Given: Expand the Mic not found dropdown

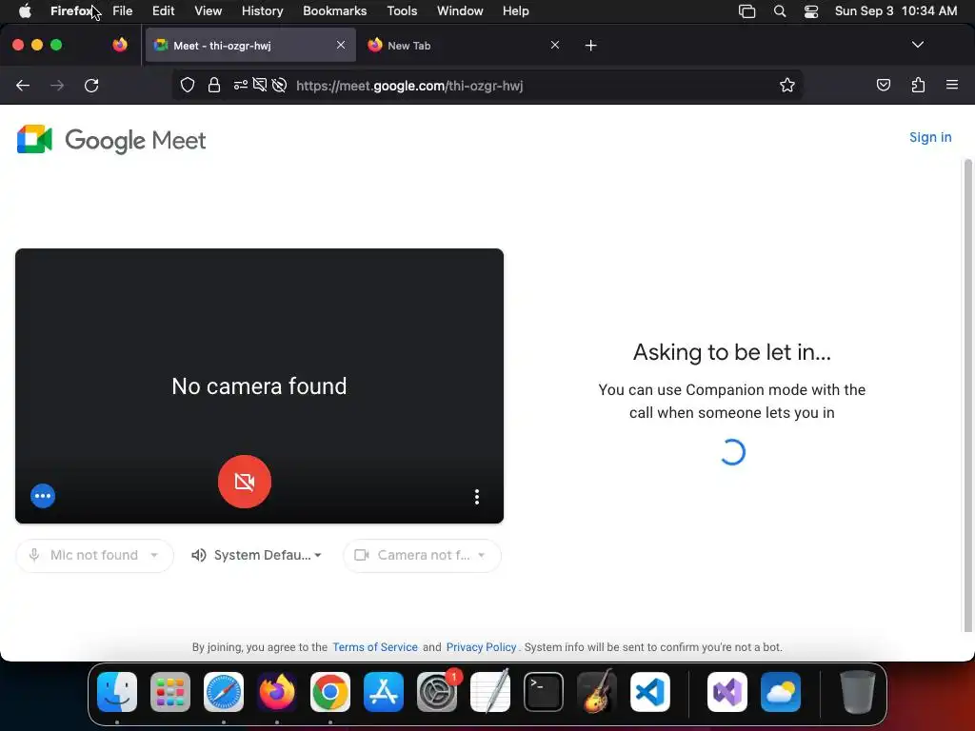Looking at the screenshot, I should pyautogui.click(x=94, y=555).
